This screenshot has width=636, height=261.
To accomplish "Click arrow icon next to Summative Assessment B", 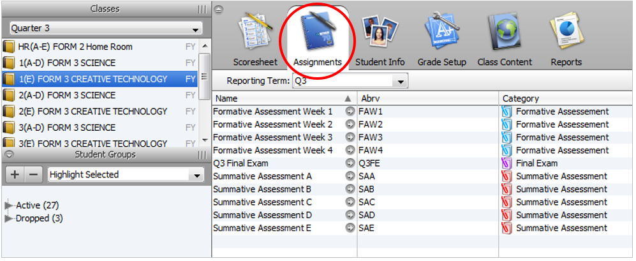I will click(x=350, y=190).
